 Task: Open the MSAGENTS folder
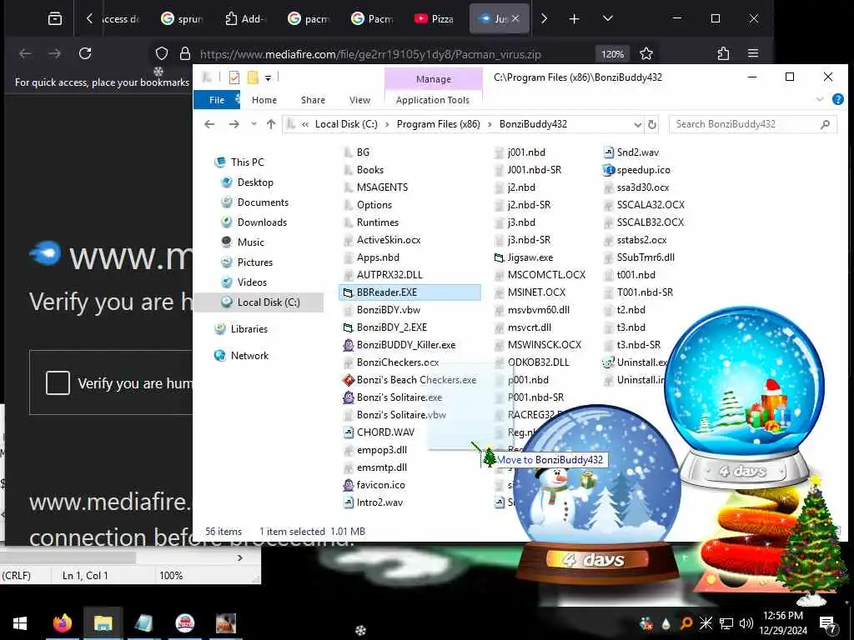tap(382, 187)
